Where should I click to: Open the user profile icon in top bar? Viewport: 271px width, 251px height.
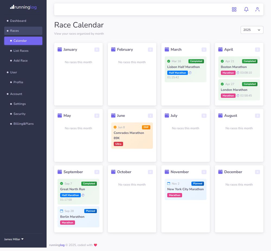[x=257, y=9]
